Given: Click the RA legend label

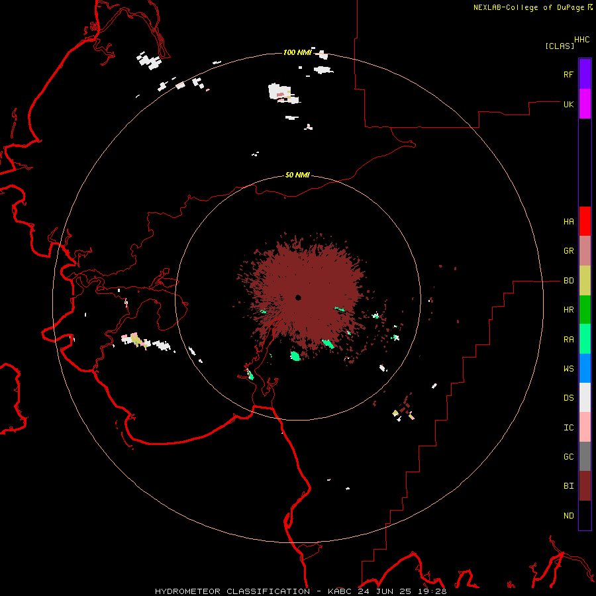Looking at the screenshot, I should (x=568, y=340).
